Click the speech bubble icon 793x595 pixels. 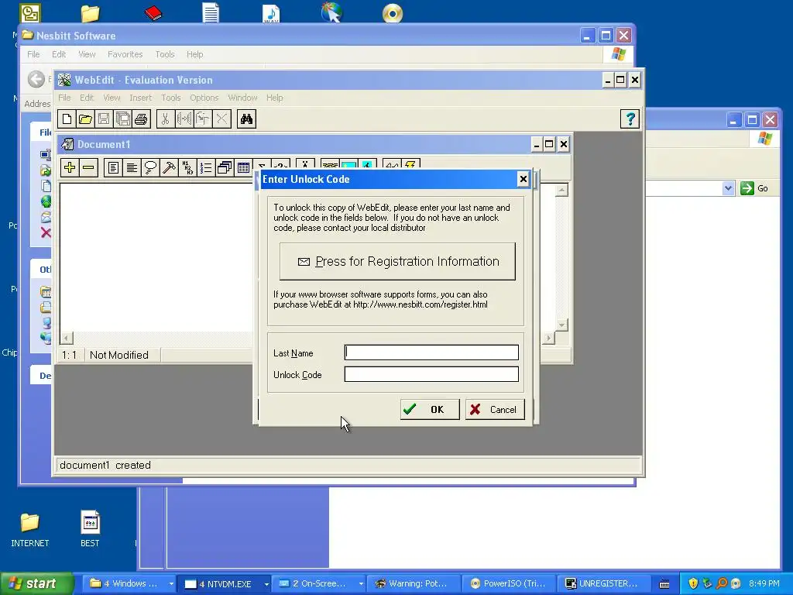[x=150, y=167]
